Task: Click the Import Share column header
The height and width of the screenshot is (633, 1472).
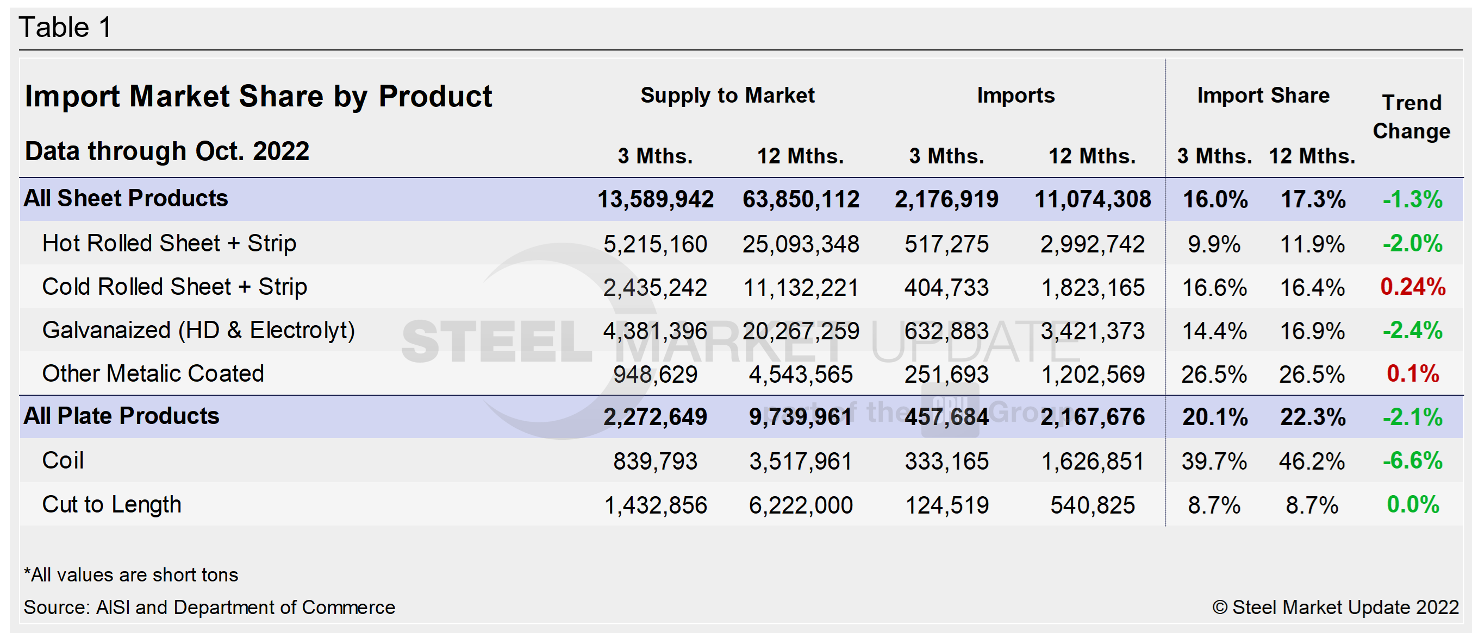Action: (x=1263, y=96)
